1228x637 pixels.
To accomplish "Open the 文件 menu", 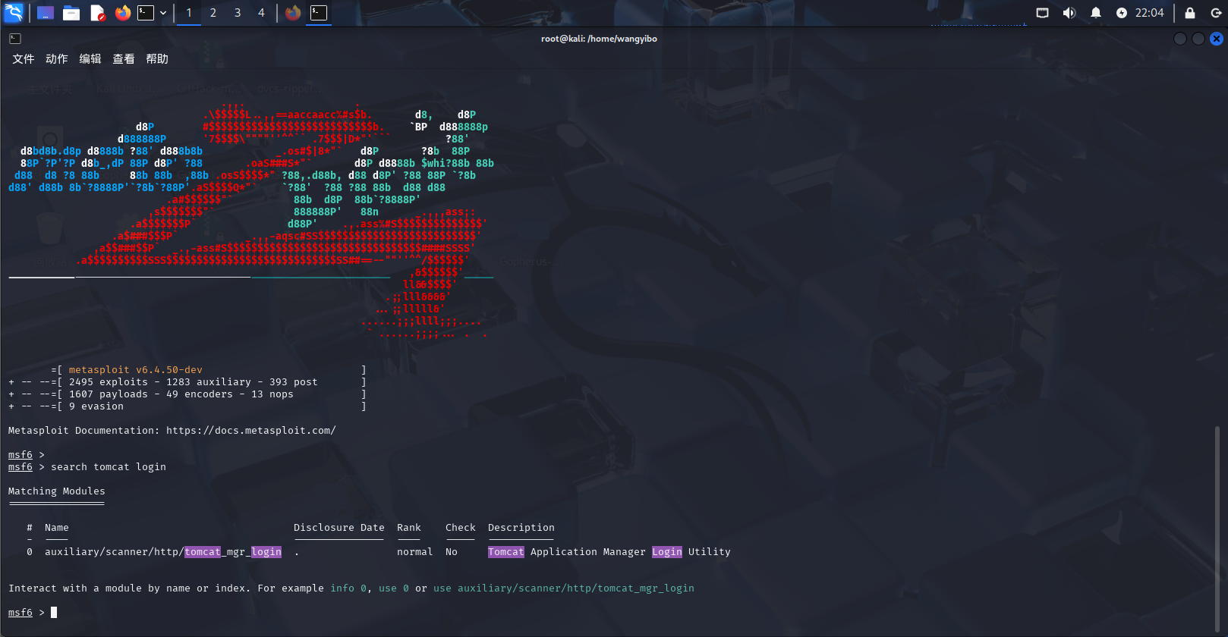I will point(24,59).
